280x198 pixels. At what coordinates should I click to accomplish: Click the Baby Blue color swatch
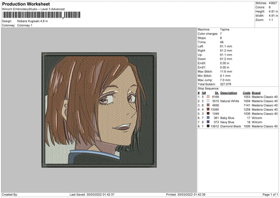pyautogui.click(x=208, y=118)
